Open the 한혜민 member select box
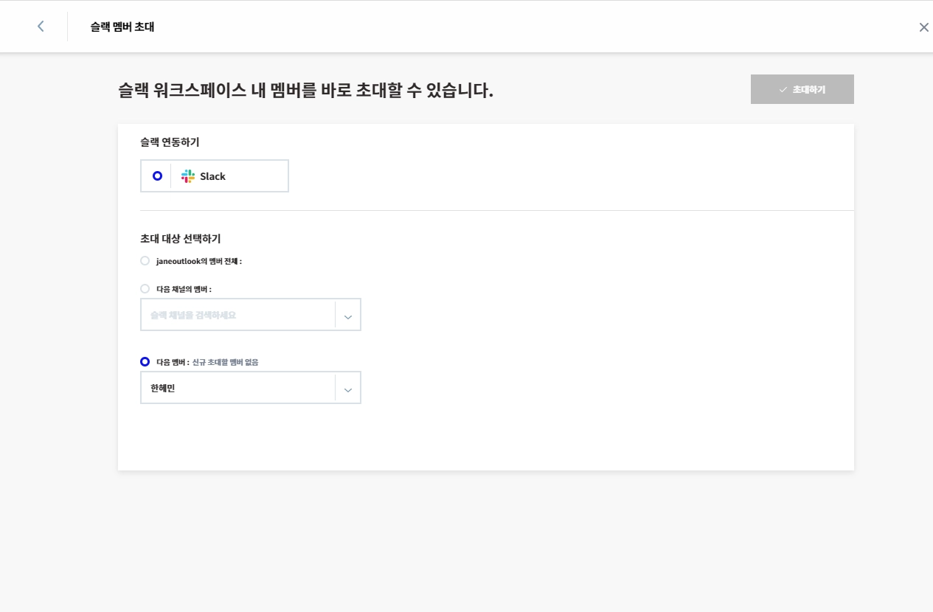The width and height of the screenshot is (933, 612). click(251, 388)
